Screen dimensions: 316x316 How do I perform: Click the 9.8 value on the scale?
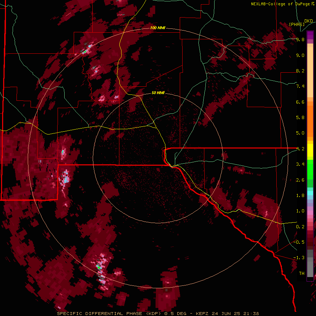point(300,40)
